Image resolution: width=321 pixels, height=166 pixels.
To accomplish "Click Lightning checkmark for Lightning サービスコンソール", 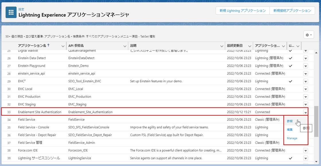I will coord(290,158).
